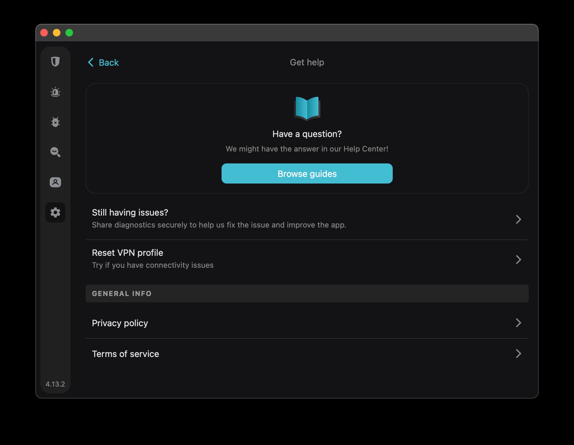Open the Alert siren section in sidebar
Image resolution: width=574 pixels, height=445 pixels.
tap(55, 92)
